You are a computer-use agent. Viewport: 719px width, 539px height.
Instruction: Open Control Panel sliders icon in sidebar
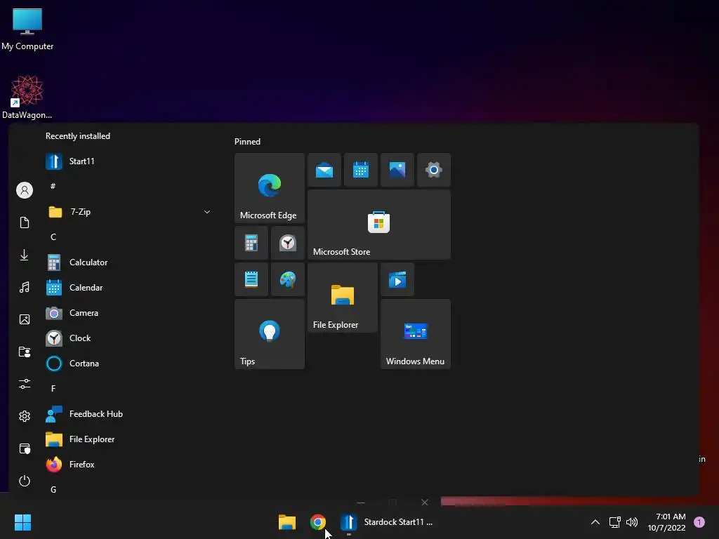(25, 384)
